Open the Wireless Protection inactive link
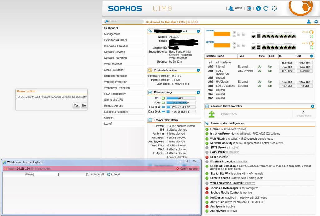 click(x=229, y=161)
